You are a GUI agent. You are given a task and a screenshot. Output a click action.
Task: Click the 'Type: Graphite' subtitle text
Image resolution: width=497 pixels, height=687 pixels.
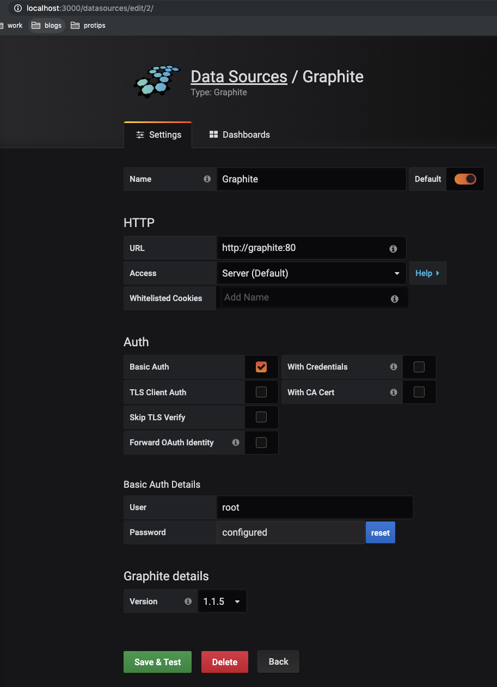click(219, 93)
